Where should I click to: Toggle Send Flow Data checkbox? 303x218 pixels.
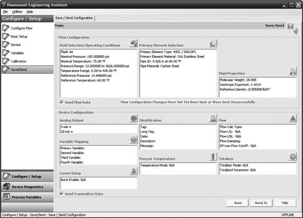61,102
